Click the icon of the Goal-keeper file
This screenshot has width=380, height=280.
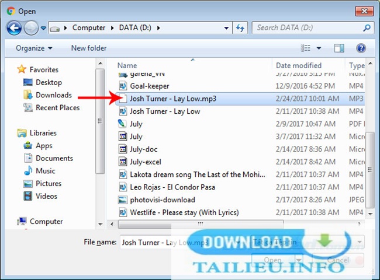123,86
